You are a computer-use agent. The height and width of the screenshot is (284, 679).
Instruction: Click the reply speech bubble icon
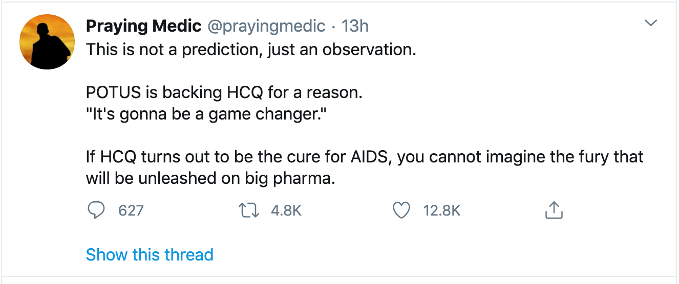click(96, 210)
